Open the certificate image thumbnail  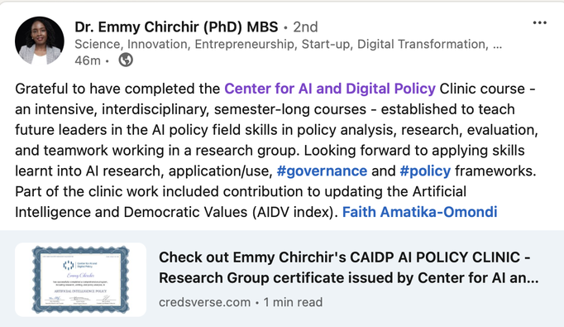(80, 280)
